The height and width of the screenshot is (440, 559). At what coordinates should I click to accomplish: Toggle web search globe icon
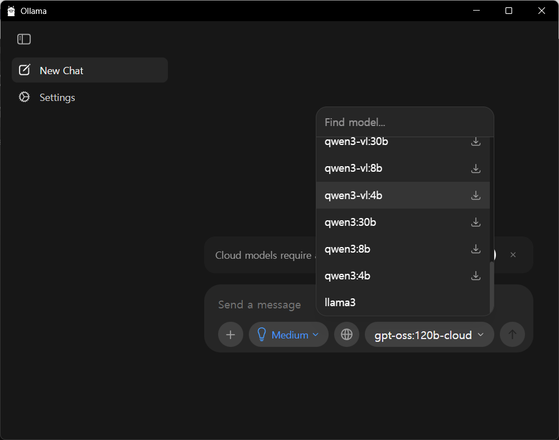(x=346, y=335)
